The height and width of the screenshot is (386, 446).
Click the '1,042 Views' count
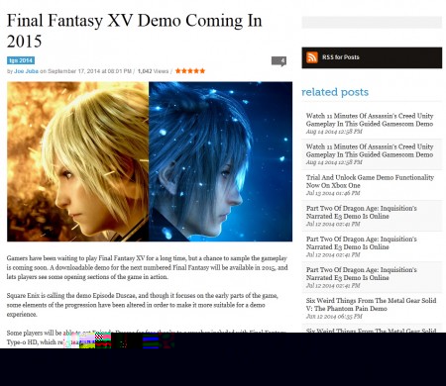click(153, 71)
